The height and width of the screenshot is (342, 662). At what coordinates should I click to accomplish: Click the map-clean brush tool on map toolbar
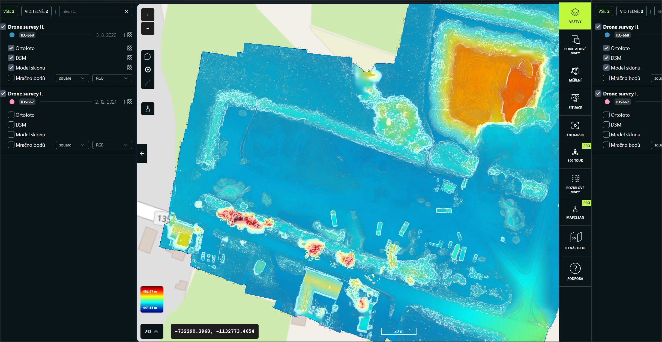148,109
